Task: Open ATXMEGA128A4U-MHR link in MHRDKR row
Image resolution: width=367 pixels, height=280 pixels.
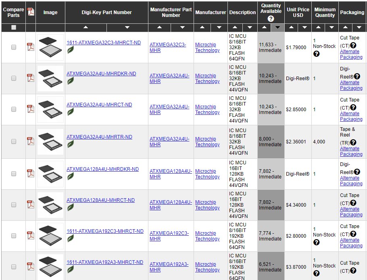Action: coord(171,174)
